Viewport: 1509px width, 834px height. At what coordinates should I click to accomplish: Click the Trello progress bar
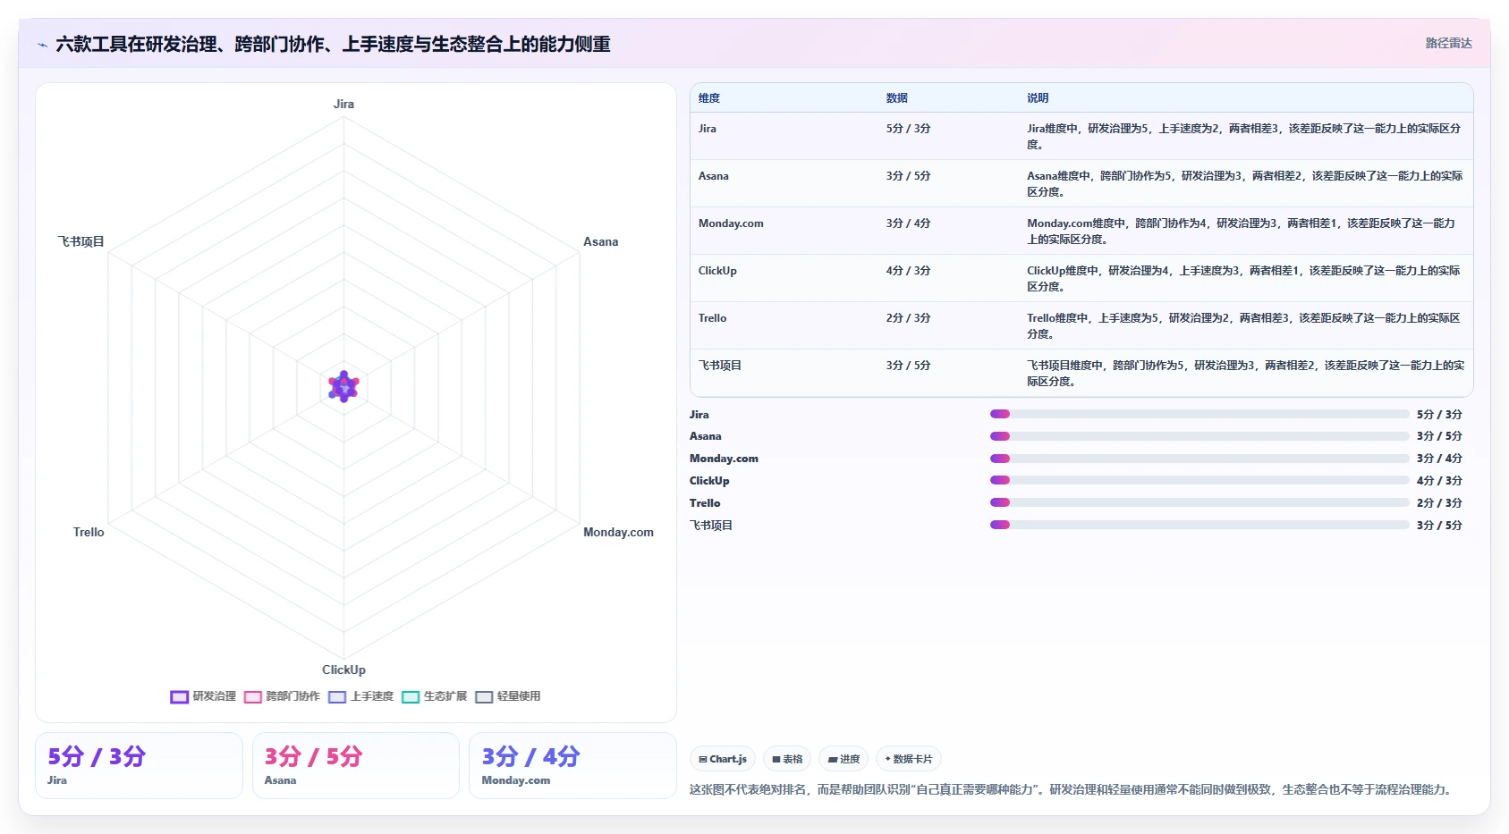[1200, 502]
